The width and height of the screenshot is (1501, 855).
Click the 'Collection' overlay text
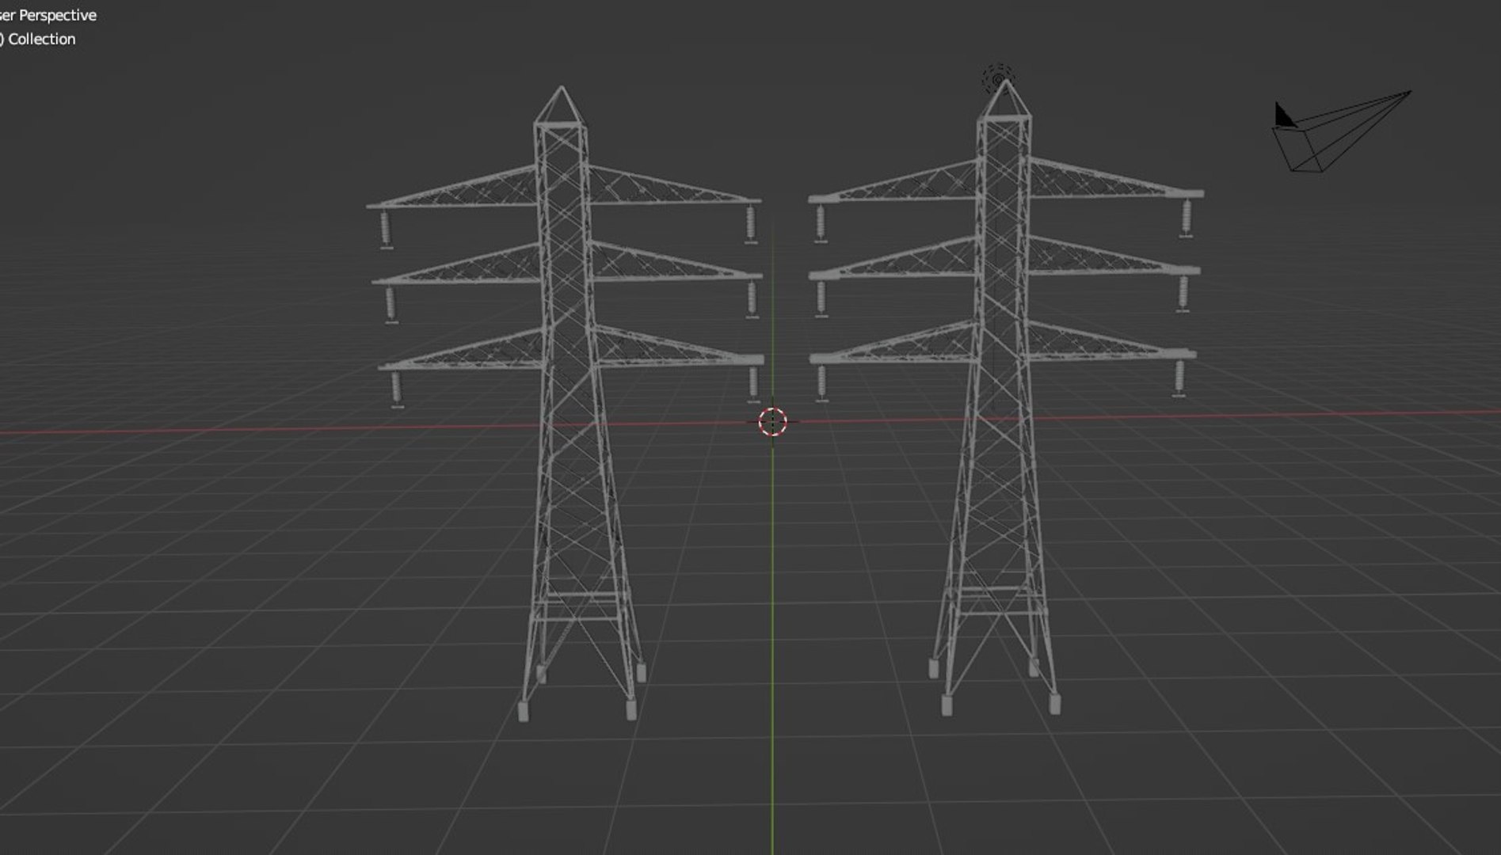[x=41, y=39]
